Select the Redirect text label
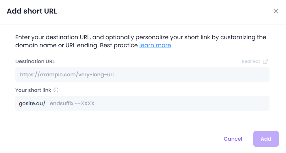This screenshot has height=153, width=286. click(251, 61)
